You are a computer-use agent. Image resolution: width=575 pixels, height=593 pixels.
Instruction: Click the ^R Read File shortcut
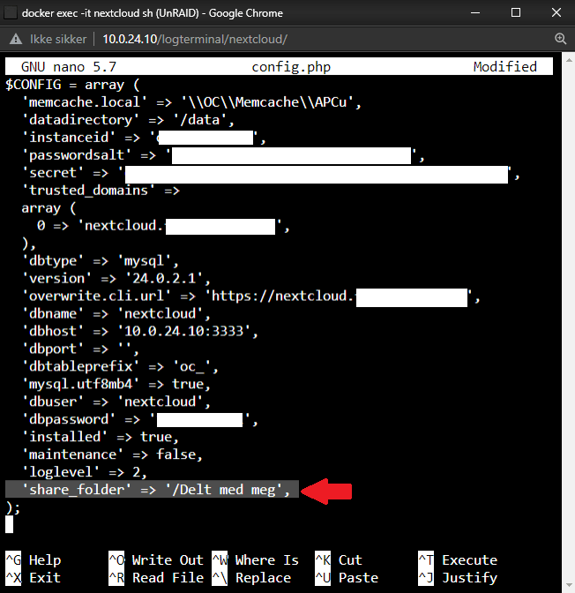coord(156,577)
